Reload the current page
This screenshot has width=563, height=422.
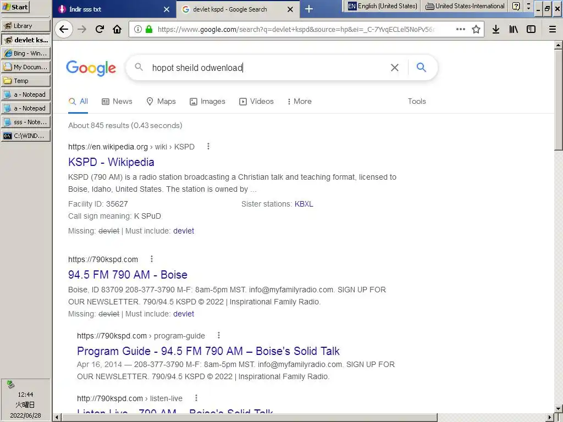coord(100,30)
